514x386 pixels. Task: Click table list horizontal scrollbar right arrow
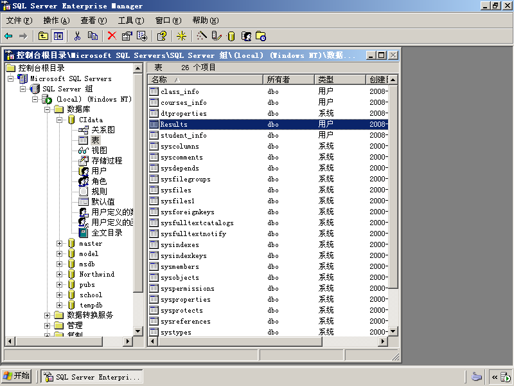(x=383, y=342)
